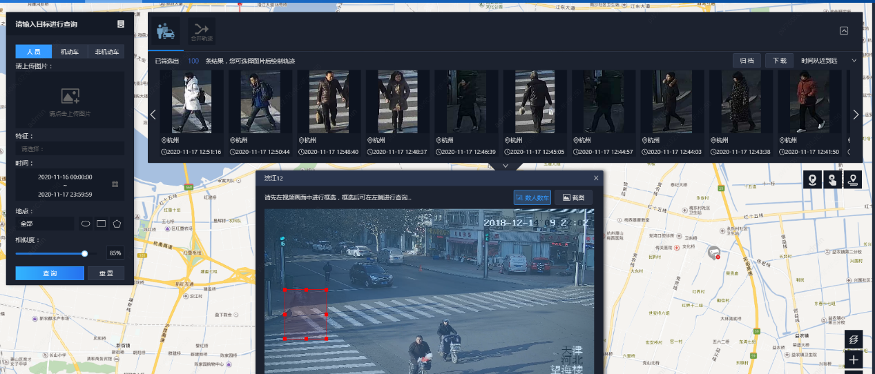Click the similarity slider handle
The width and height of the screenshot is (875, 374).
tap(85, 253)
